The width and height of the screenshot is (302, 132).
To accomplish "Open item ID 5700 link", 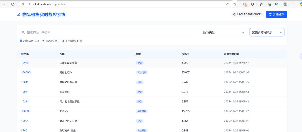I will [24, 130].
